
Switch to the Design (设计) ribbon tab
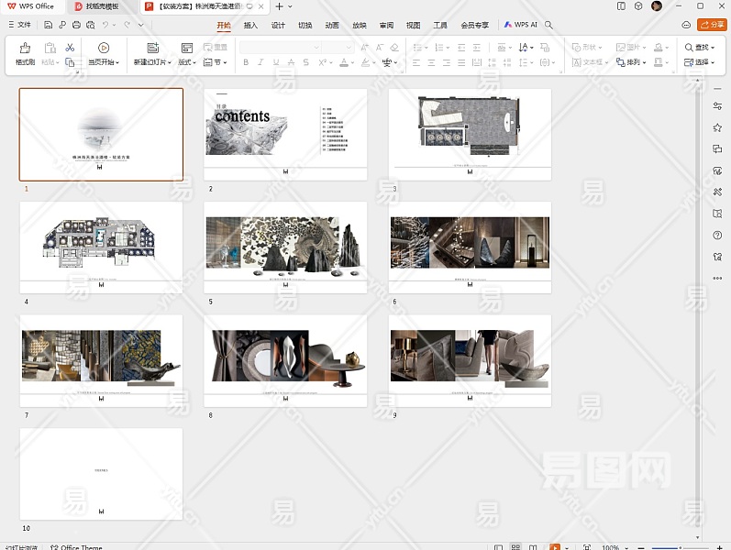point(278,25)
